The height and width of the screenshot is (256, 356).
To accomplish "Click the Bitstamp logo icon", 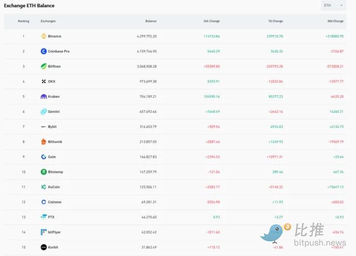I will click(x=44, y=172).
